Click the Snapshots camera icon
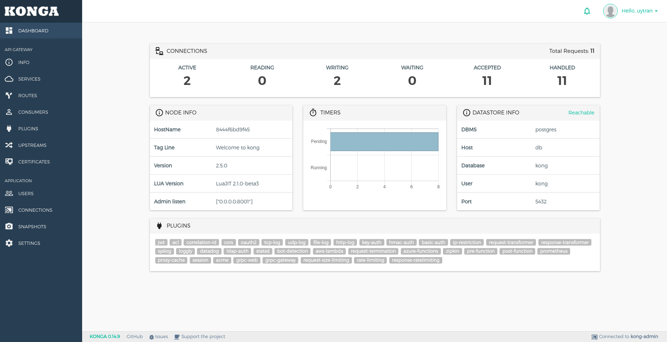The height and width of the screenshot is (342, 667). [x=9, y=226]
